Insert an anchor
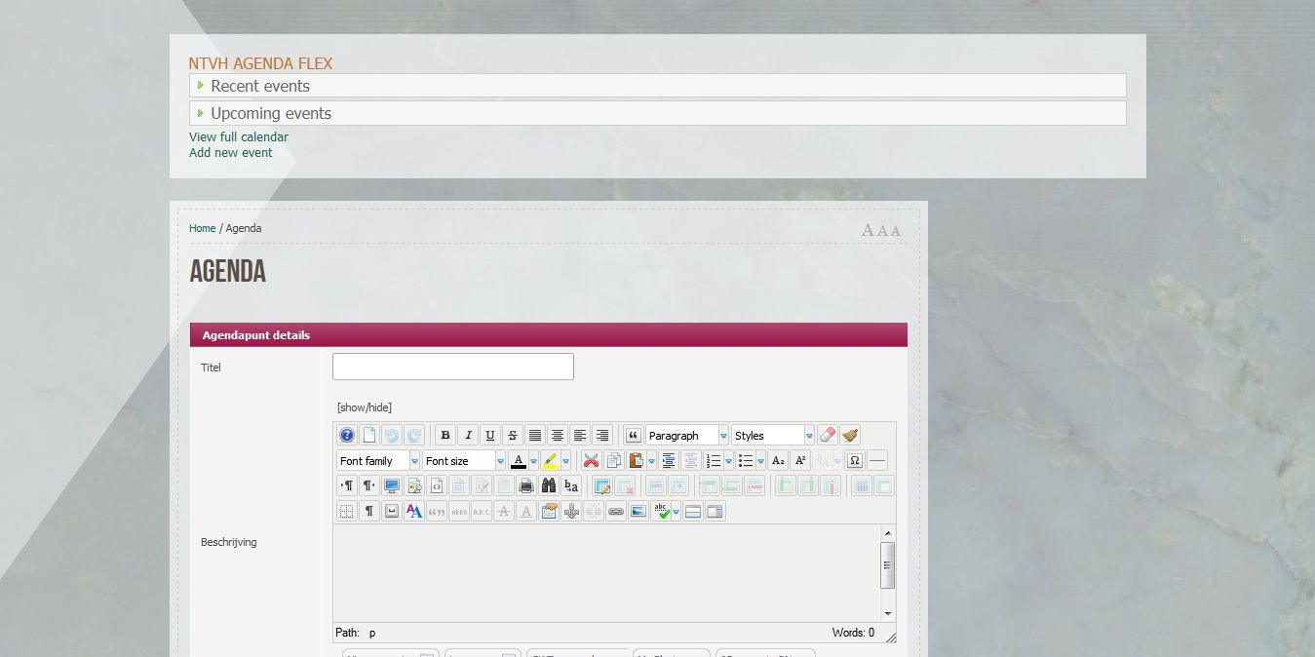Screen dimensions: 1315x657 coord(571,511)
